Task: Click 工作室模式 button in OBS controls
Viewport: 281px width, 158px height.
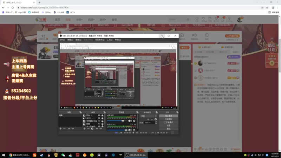Action: [x=169, y=122]
